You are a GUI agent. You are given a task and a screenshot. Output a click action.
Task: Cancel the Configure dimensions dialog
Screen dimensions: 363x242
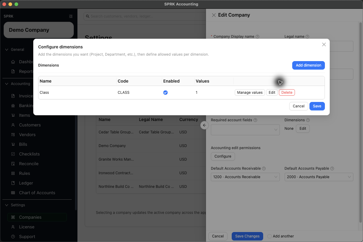pos(299,106)
